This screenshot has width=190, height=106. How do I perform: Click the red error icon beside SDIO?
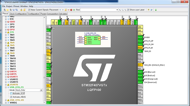point(8,22)
